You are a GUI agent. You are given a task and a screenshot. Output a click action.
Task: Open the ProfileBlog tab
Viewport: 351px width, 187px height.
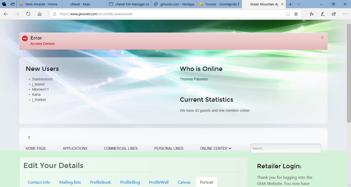point(130,182)
